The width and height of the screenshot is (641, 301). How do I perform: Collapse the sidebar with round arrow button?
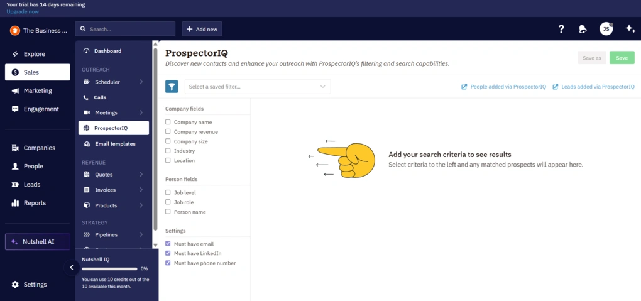coord(72,268)
